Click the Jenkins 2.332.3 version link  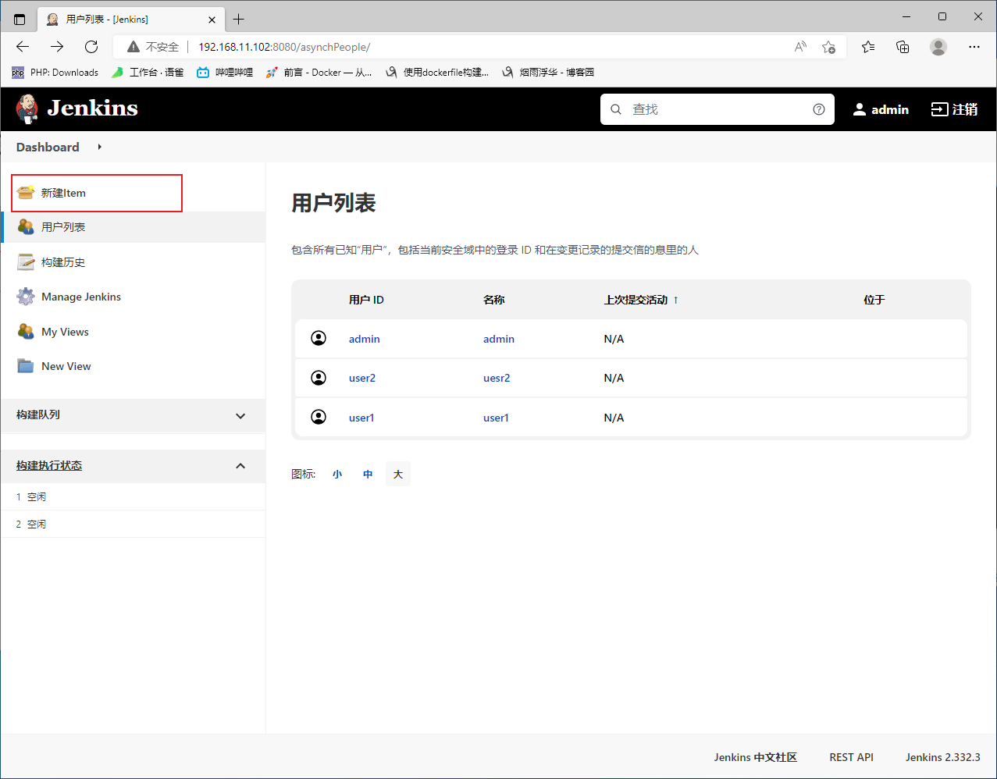click(942, 757)
